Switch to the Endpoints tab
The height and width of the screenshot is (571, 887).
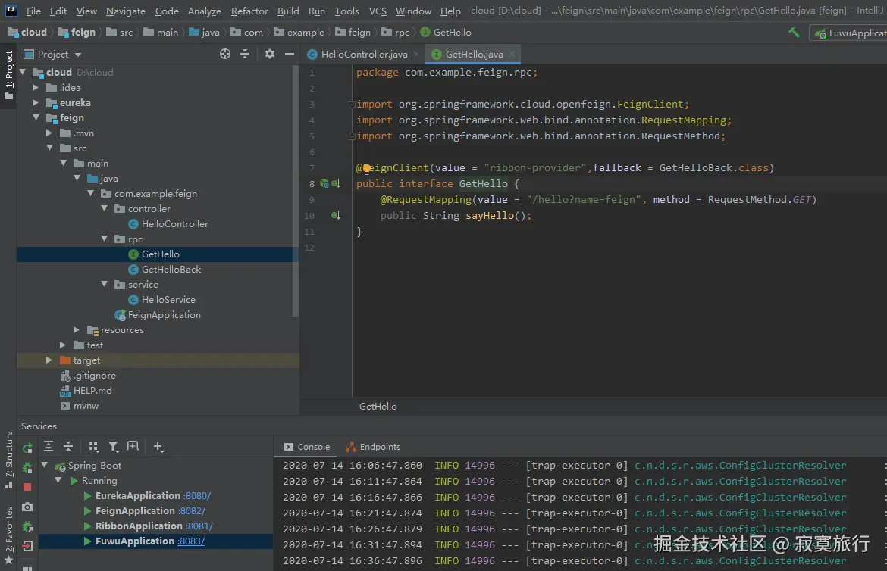pos(379,447)
